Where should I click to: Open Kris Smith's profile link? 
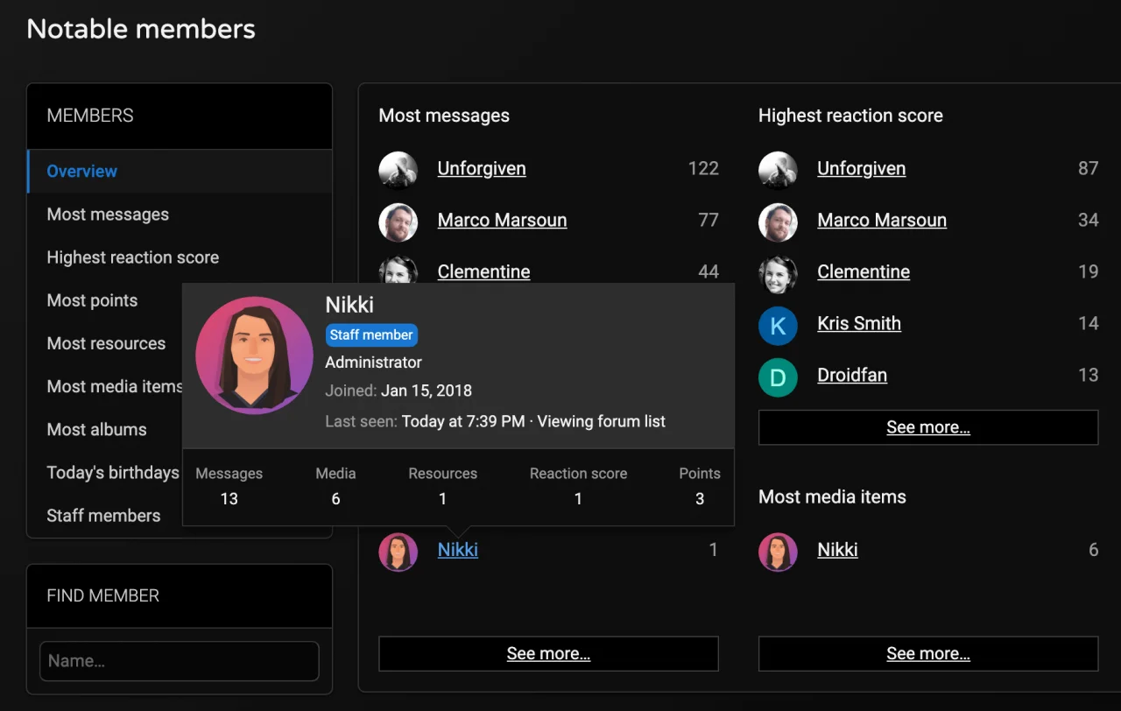[858, 323]
